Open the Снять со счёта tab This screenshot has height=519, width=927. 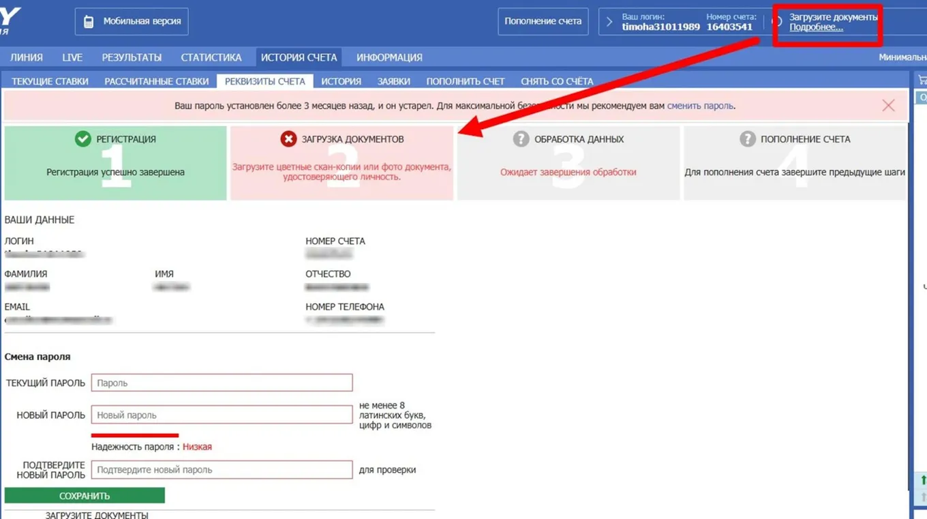[x=557, y=81]
